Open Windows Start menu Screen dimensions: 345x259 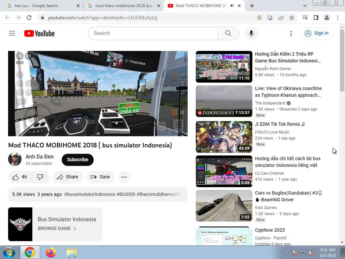[x=8, y=252]
